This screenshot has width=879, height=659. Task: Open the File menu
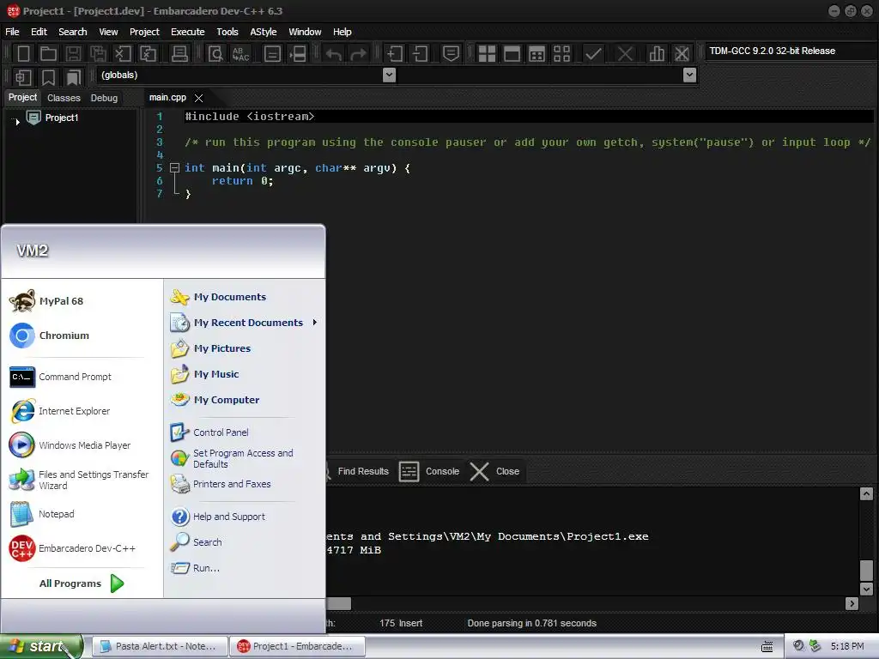(x=12, y=32)
